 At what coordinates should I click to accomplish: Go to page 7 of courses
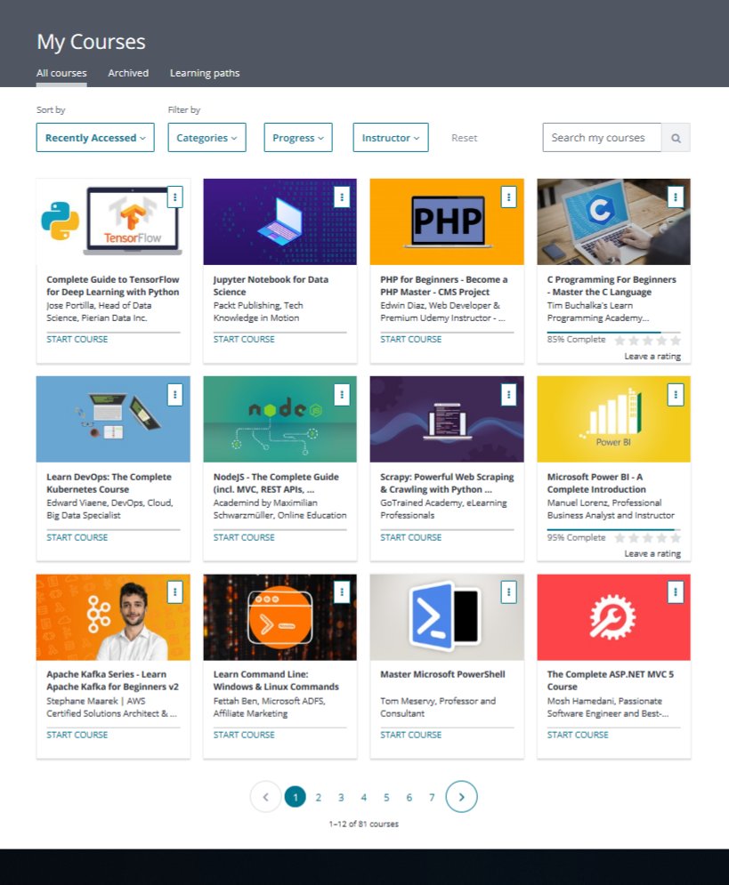(x=432, y=798)
